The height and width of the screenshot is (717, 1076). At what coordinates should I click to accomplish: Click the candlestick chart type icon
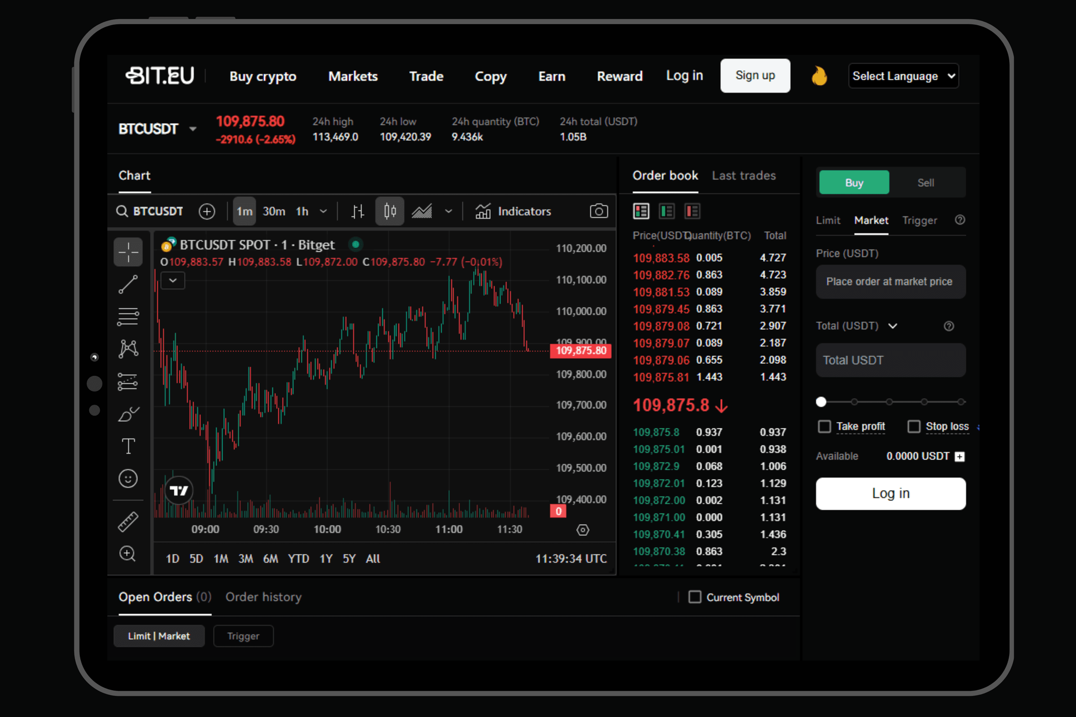click(x=390, y=211)
